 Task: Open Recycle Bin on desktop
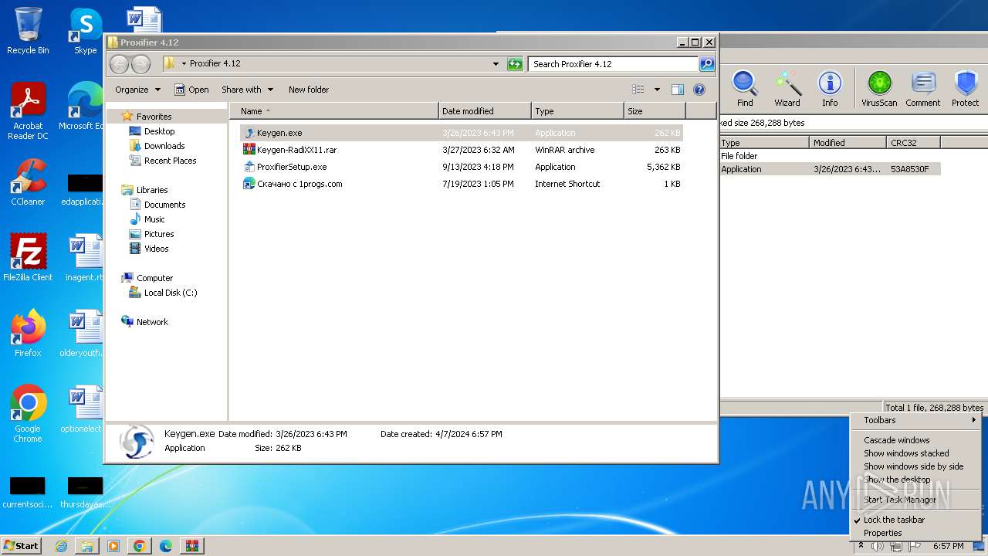28,31
